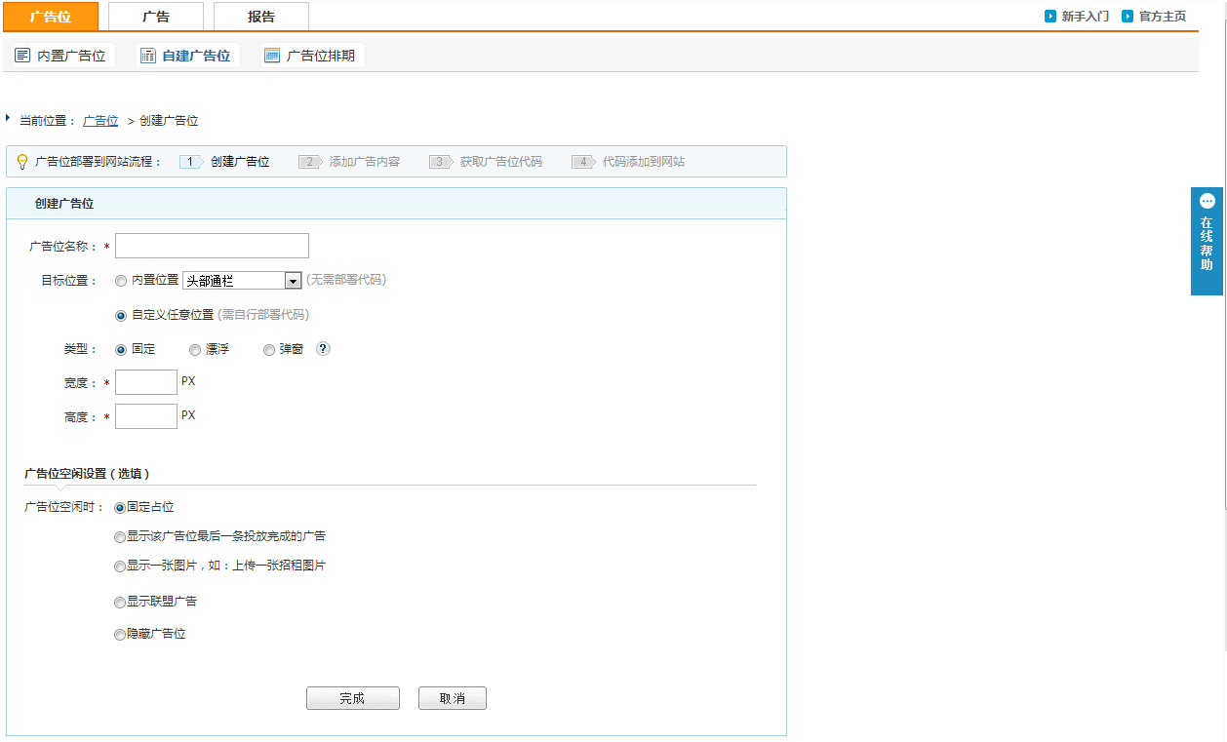This screenshot has width=1227, height=742.
Task: Switch to the 广告 main tab
Action: tap(156, 17)
